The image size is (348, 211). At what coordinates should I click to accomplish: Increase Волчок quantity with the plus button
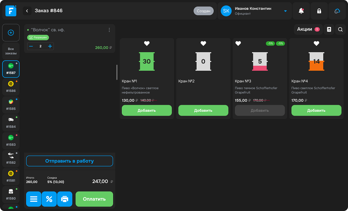coord(50,46)
